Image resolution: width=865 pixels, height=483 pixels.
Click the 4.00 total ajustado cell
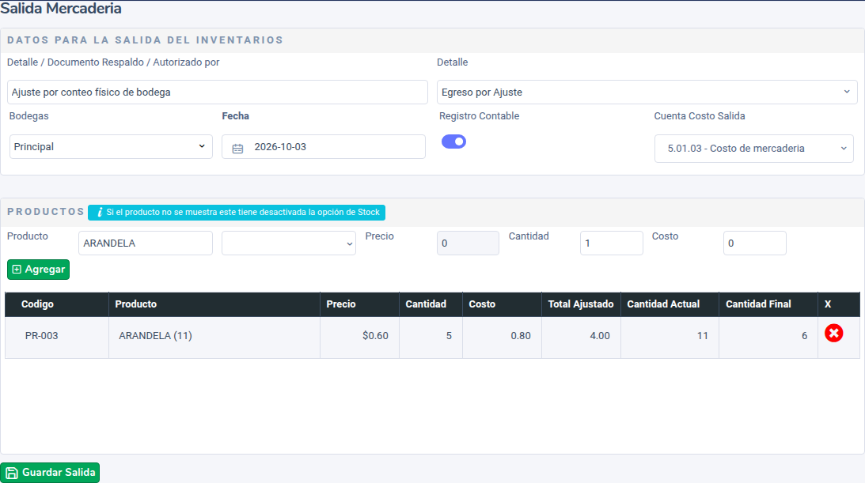pos(582,338)
